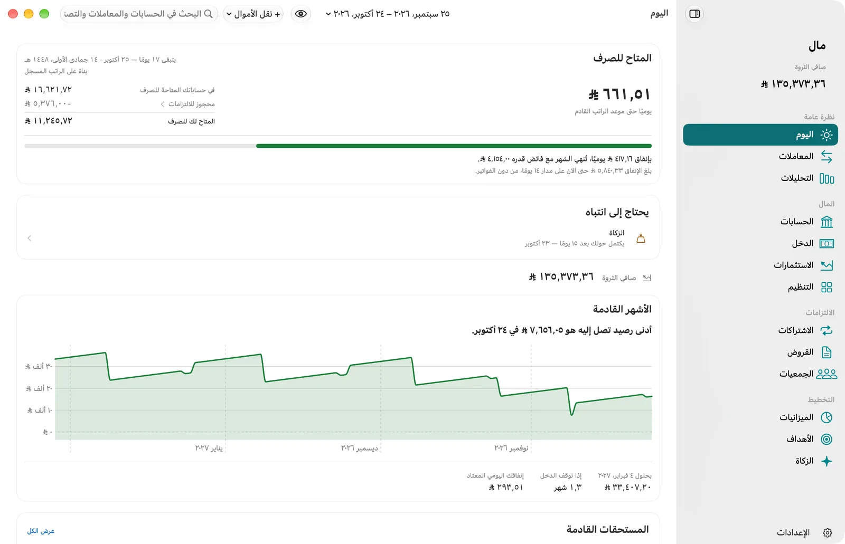Click the pie chart icon for الميزانيات
This screenshot has height=544, width=845.
point(827,417)
